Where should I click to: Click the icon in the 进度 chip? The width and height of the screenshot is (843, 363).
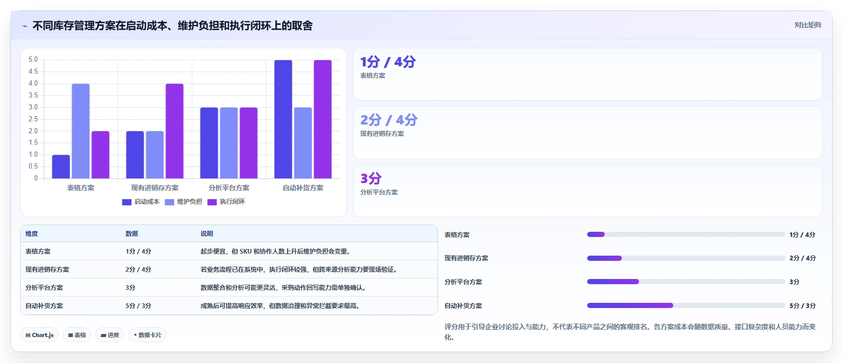click(103, 336)
